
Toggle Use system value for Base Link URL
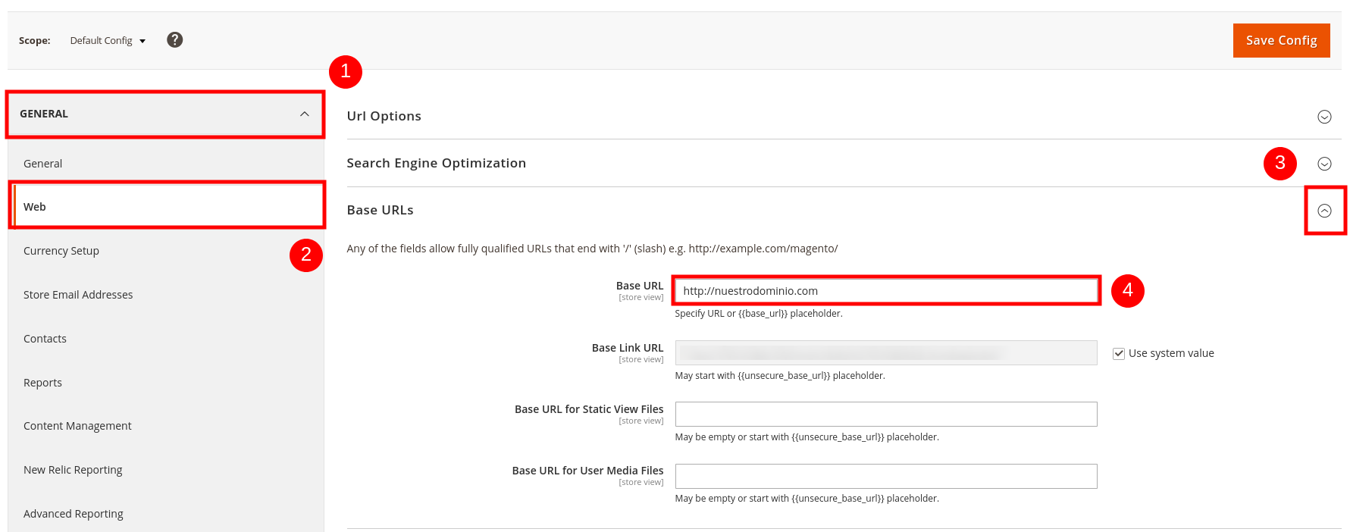click(x=1119, y=354)
